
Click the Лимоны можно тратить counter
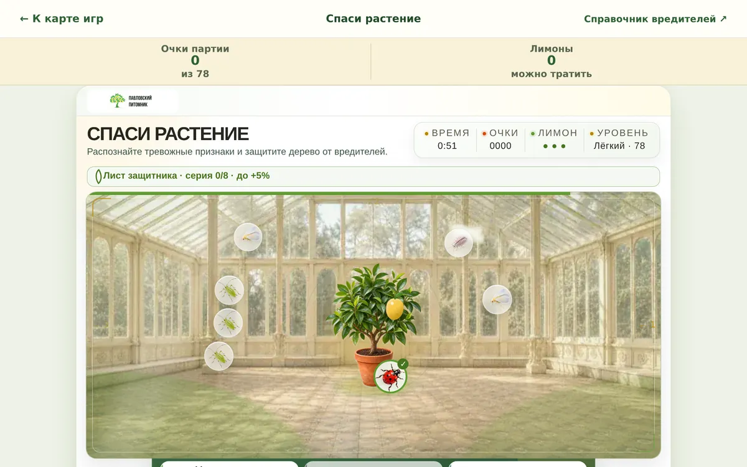click(552, 60)
